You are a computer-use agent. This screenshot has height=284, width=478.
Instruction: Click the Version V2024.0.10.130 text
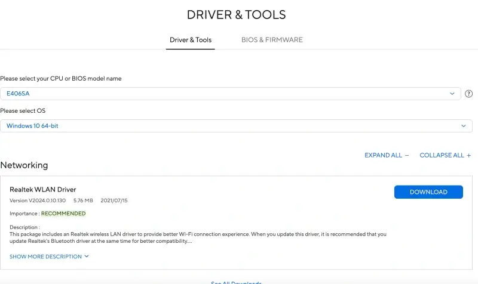(38, 200)
